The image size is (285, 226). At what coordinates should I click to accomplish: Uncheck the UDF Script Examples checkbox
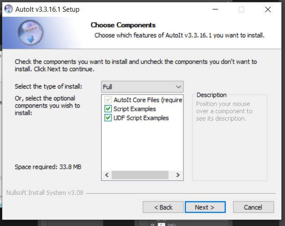108,118
